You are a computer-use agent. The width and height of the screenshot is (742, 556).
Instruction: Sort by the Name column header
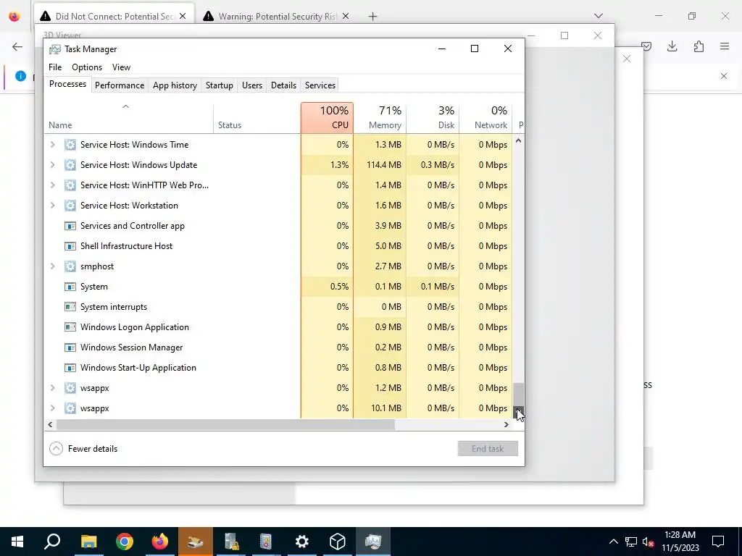[x=129, y=118]
